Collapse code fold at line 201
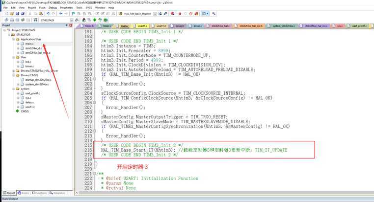The height and width of the screenshot is (202, 374). [x=94, y=79]
